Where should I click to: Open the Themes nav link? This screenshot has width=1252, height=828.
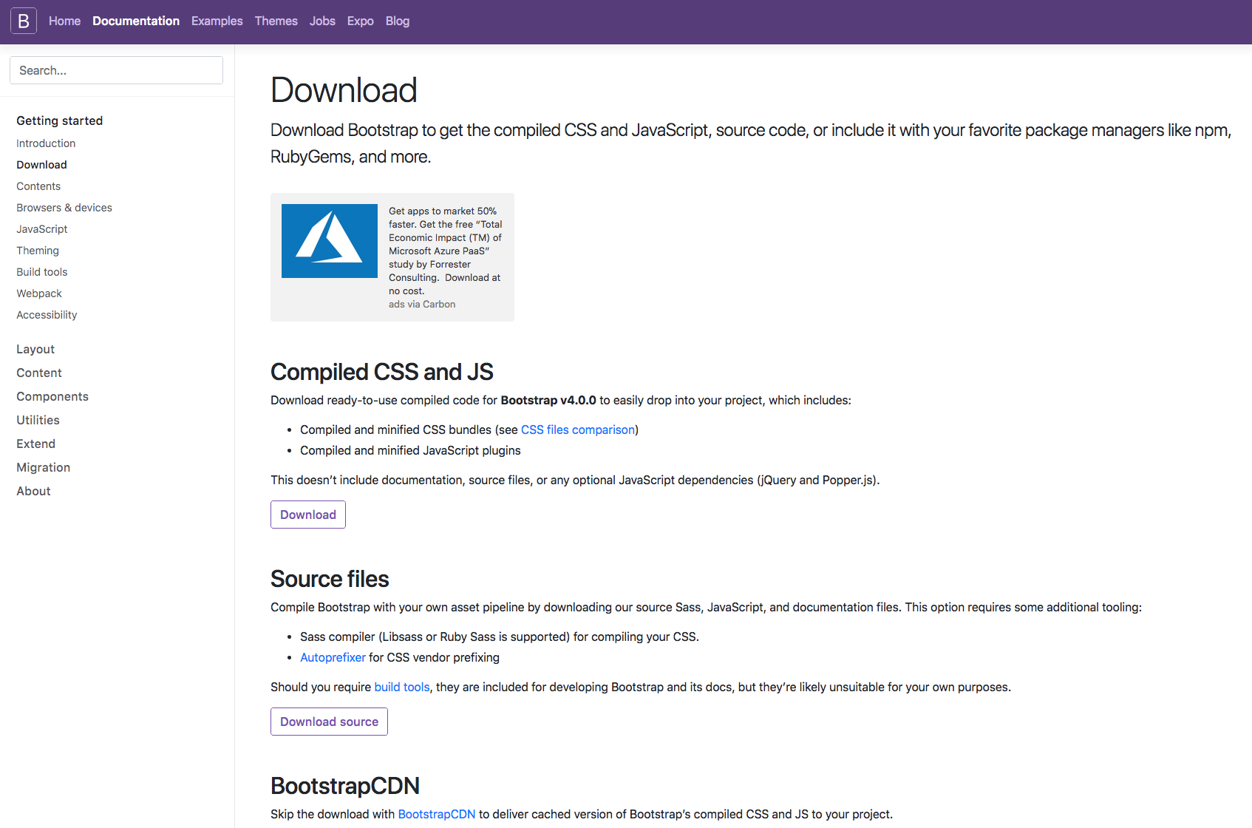[x=276, y=21]
